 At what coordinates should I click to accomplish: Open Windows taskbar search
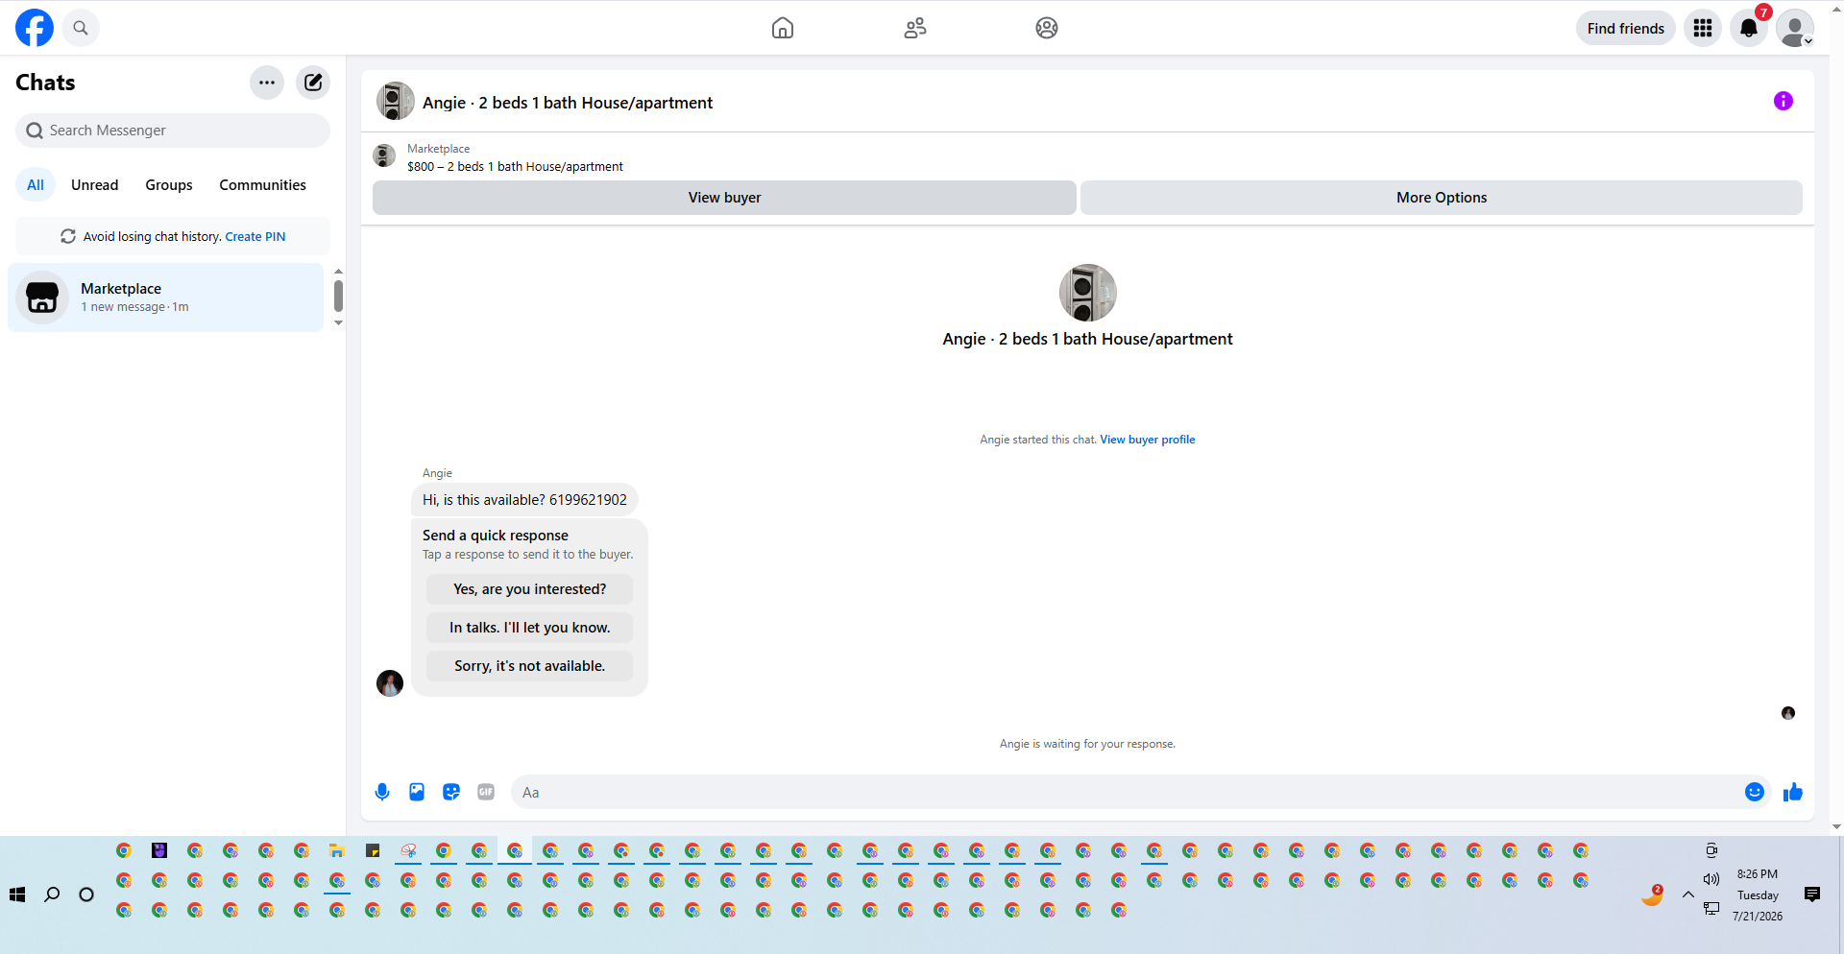coord(52,894)
